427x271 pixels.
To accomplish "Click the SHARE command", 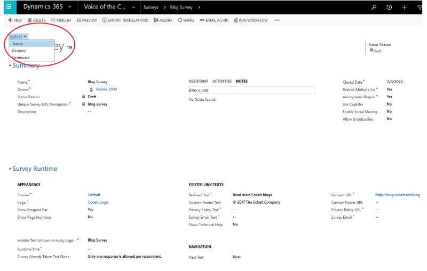I will pyautogui.click(x=186, y=20).
